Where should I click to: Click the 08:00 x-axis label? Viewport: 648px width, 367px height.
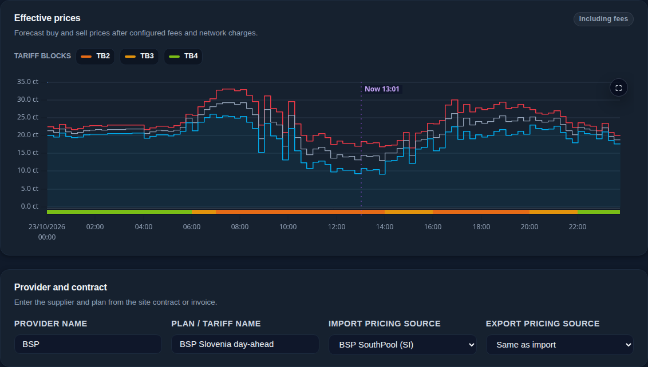tap(240, 227)
